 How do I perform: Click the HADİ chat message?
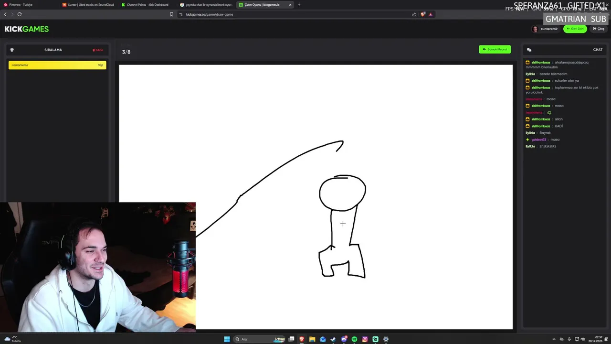click(558, 126)
